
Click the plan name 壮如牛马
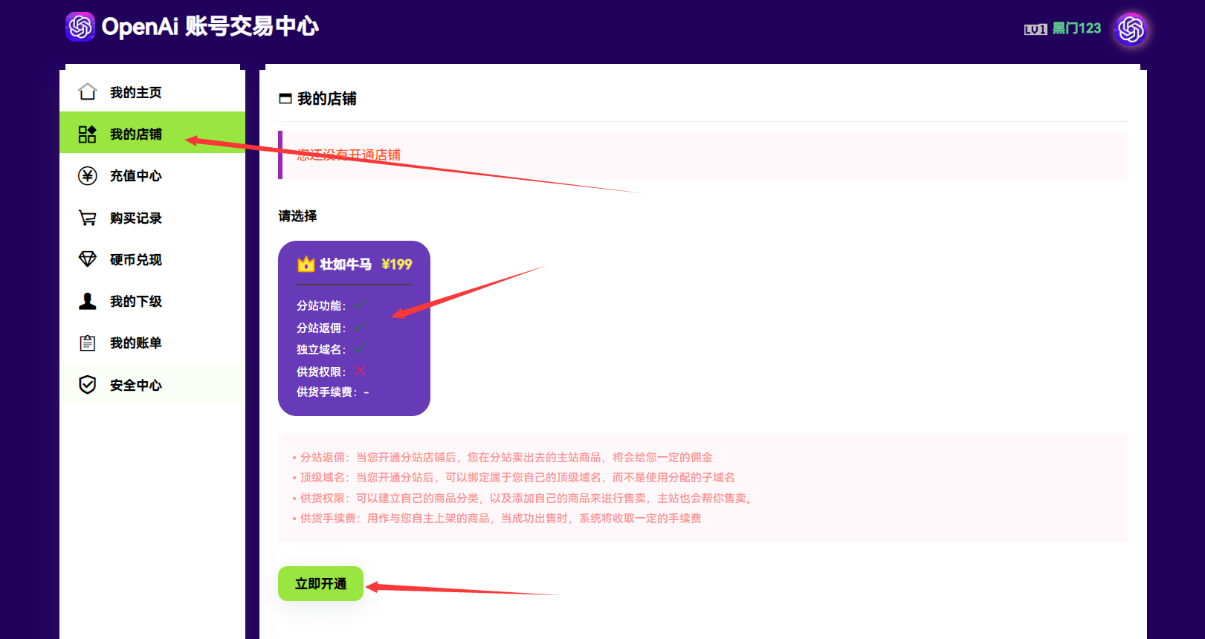click(346, 264)
